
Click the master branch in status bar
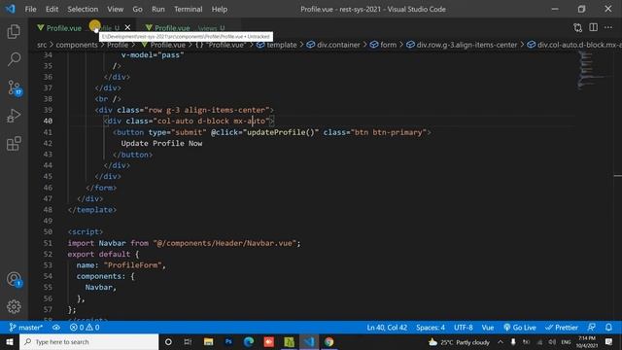pos(26,328)
